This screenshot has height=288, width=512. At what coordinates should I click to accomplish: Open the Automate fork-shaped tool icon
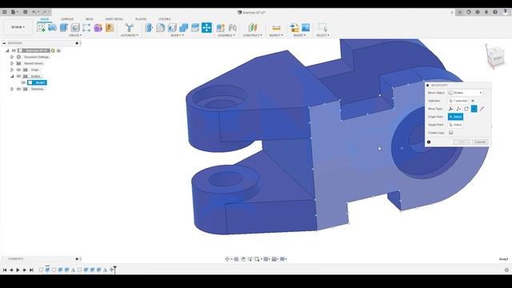tap(130, 28)
